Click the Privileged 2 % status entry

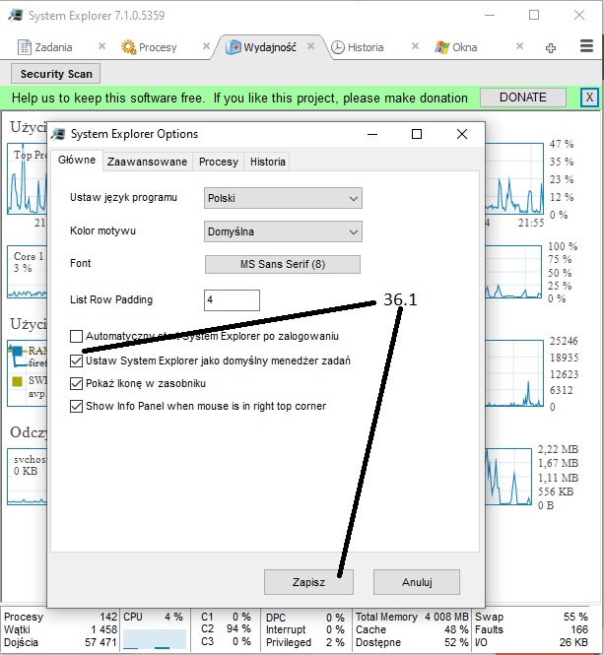(x=304, y=642)
